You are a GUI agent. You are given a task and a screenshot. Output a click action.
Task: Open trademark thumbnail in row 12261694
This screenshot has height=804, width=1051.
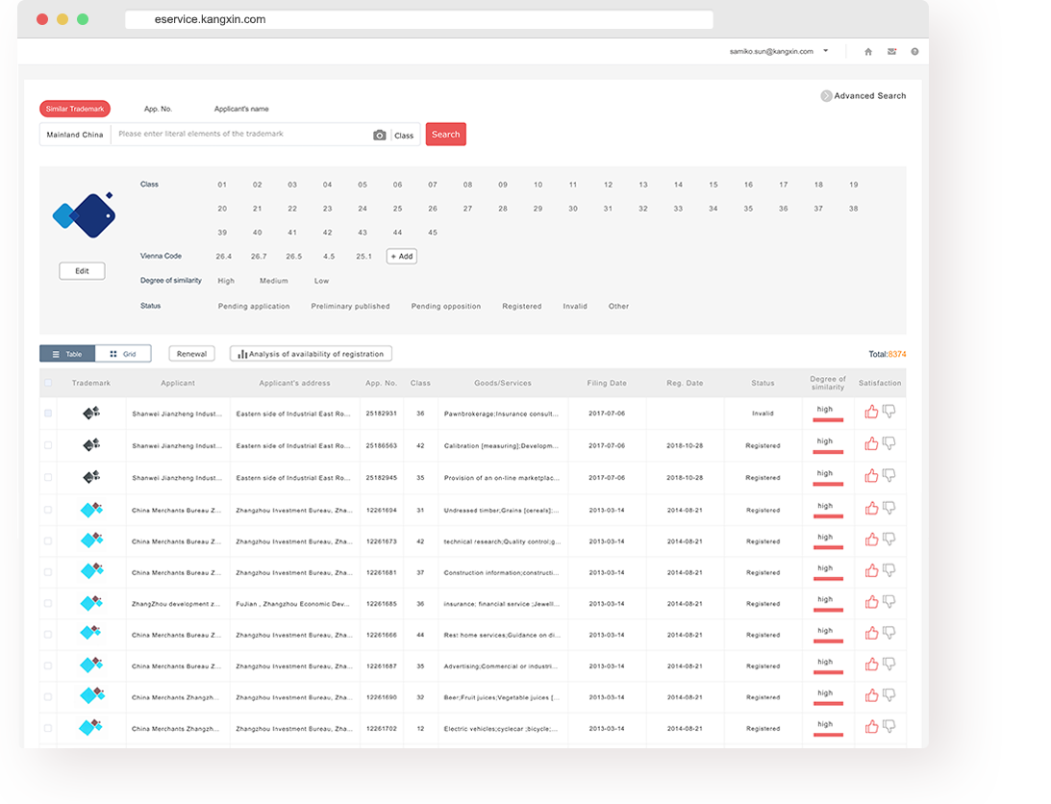(x=91, y=510)
